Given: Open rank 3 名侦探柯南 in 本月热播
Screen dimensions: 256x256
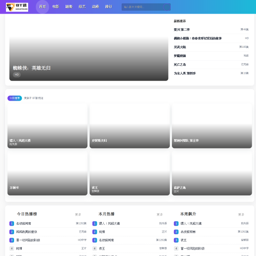Looking at the screenshot, I should click(x=130, y=240).
